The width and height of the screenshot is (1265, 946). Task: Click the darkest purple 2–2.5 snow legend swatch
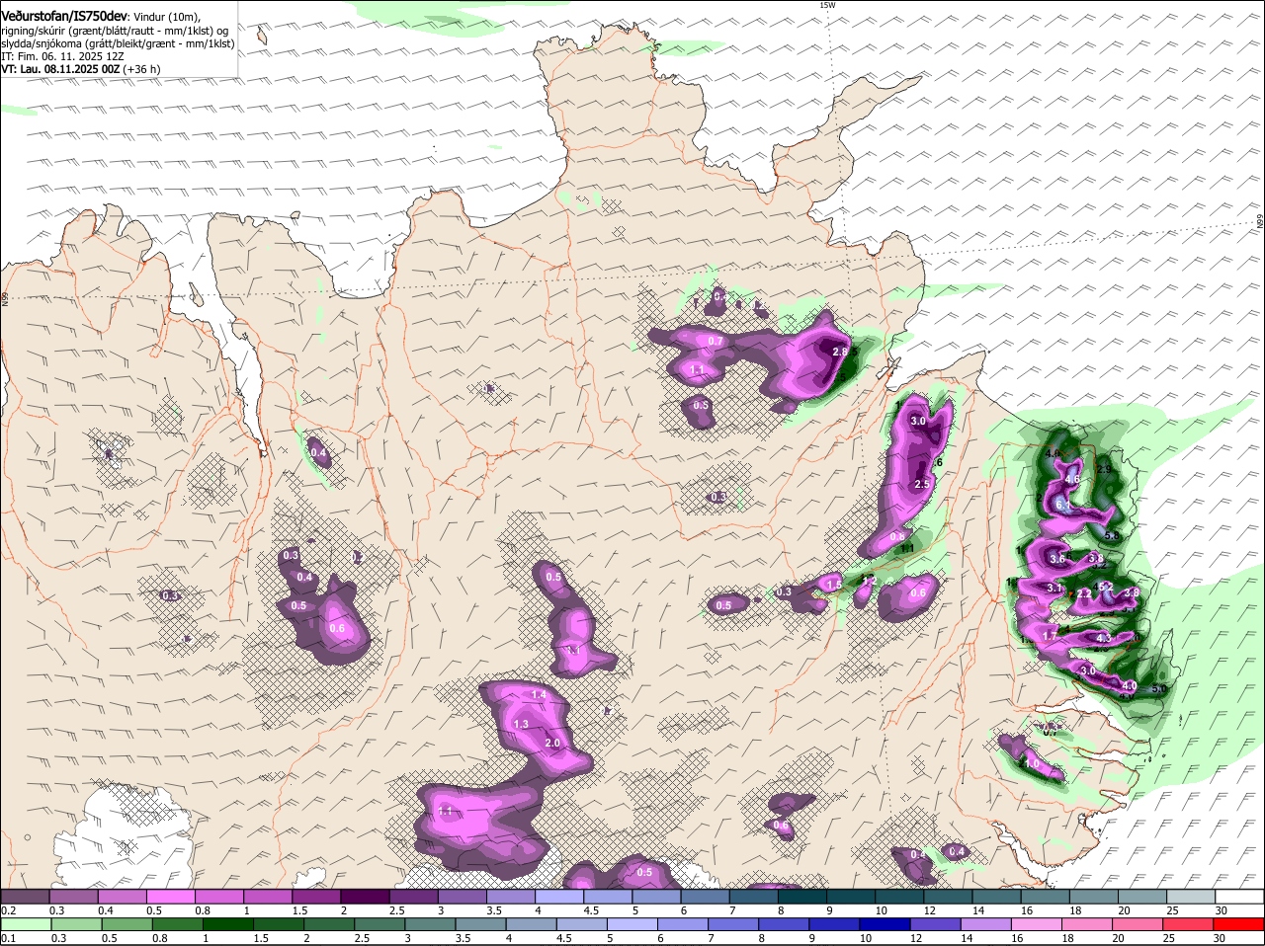click(365, 897)
